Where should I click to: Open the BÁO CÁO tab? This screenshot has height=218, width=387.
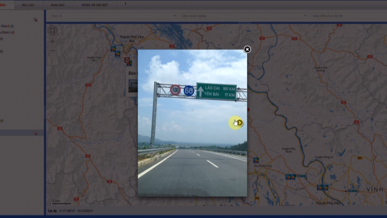(x=28, y=5)
